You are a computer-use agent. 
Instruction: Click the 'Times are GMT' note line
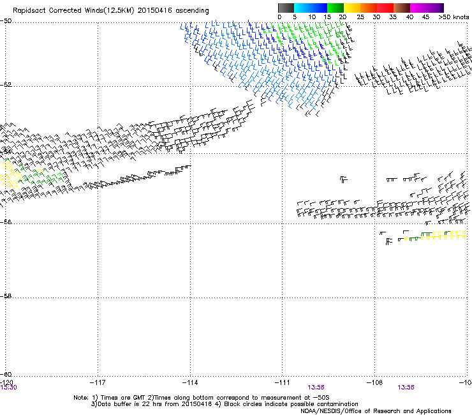(x=202, y=398)
